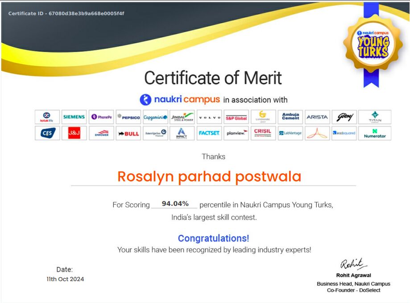Click the Certificate ID text
The height and width of the screenshot is (303, 410).
pos(66,13)
